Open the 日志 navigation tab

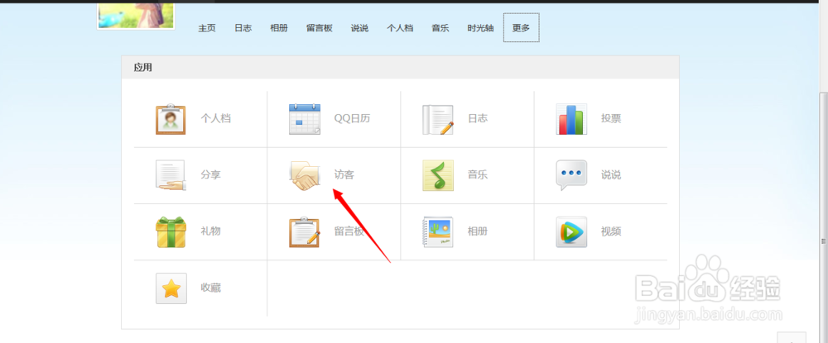[243, 28]
